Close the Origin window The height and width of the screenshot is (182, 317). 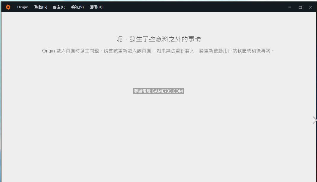310,7
